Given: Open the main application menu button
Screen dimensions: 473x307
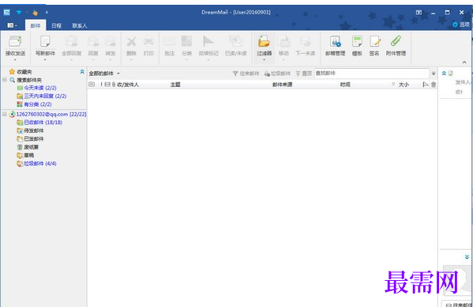Looking at the screenshot, I should [x=12, y=25].
